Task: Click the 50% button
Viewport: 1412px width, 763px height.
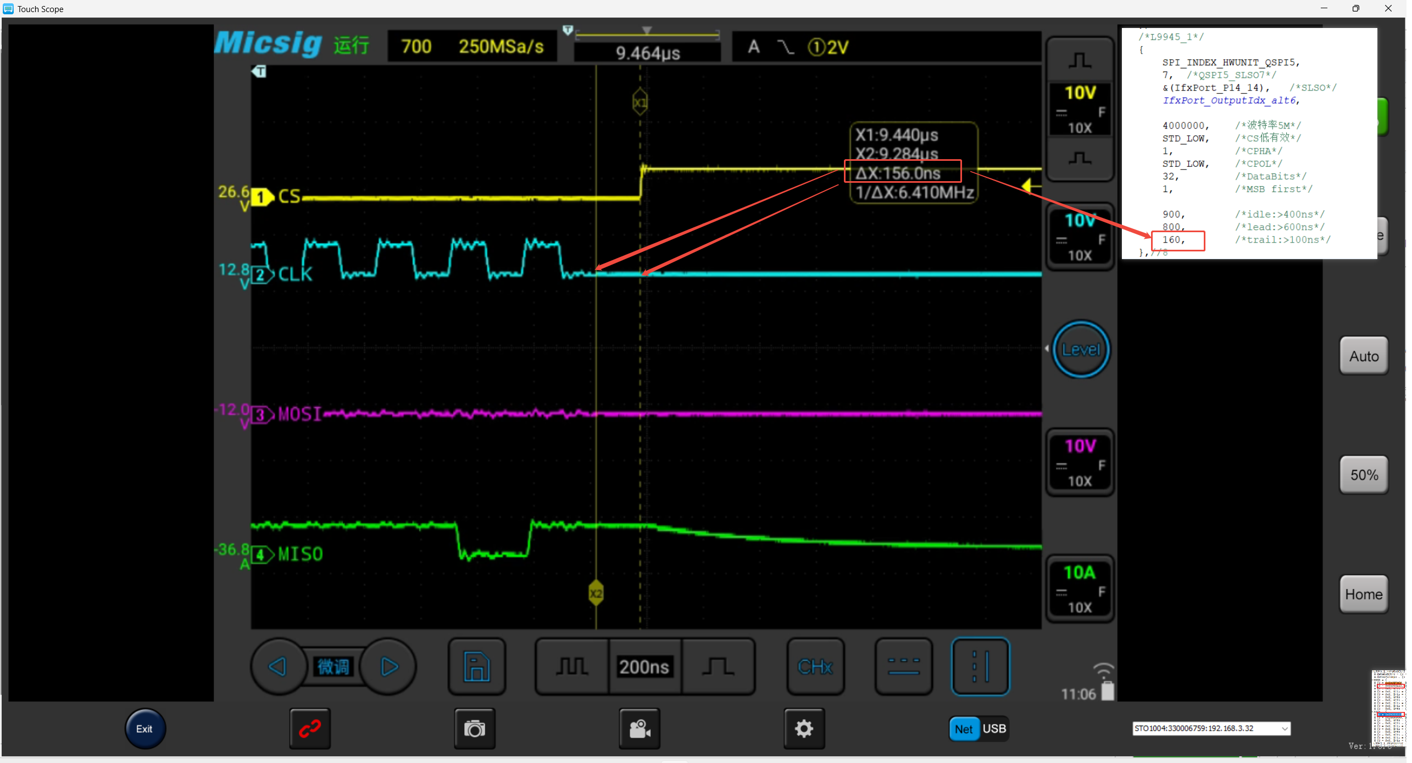Action: point(1364,475)
